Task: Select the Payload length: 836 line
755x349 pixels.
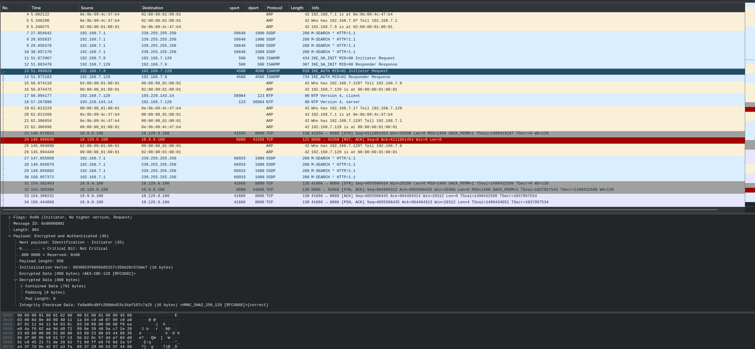Action: (41, 261)
